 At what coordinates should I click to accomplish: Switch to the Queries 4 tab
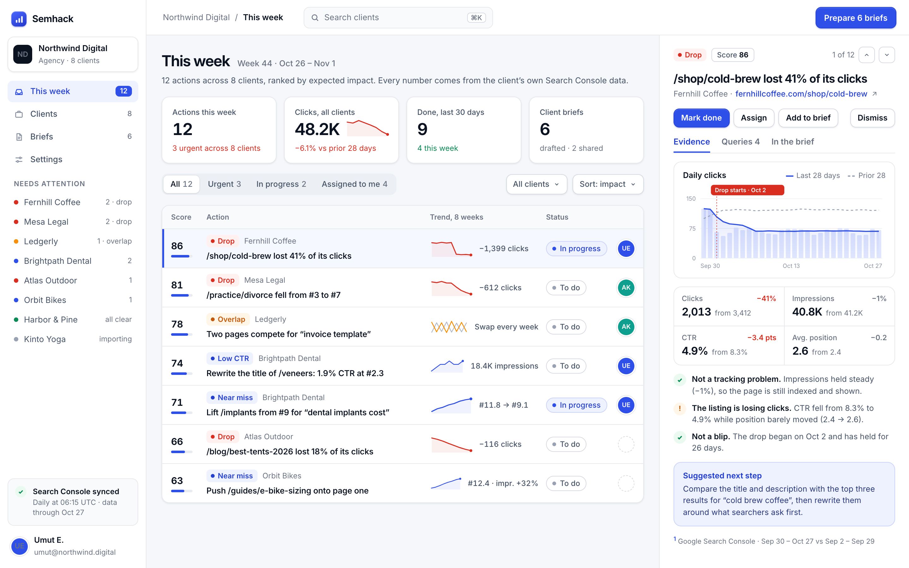740,142
